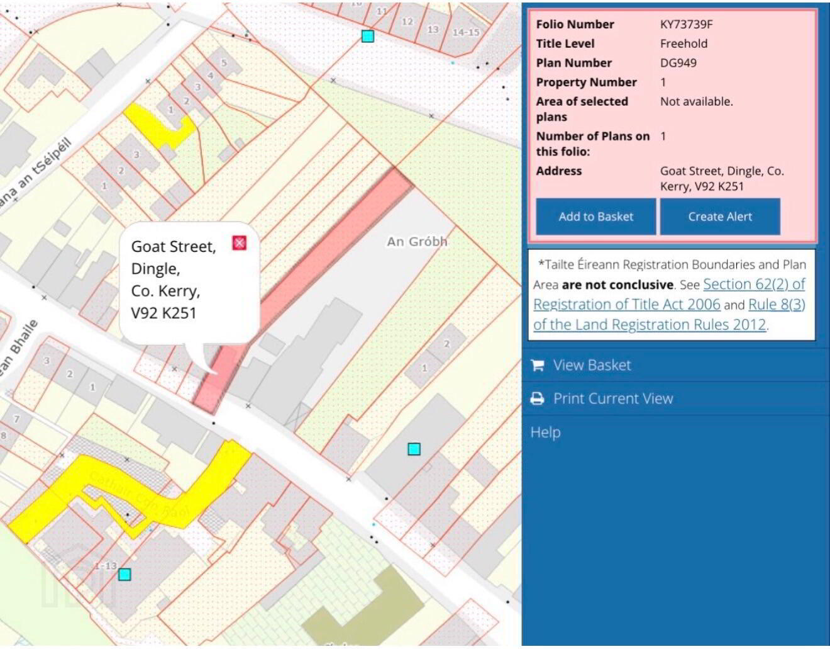Click the plot labelled 14-15 on map
This screenshot has width=830, height=649.
(x=465, y=31)
